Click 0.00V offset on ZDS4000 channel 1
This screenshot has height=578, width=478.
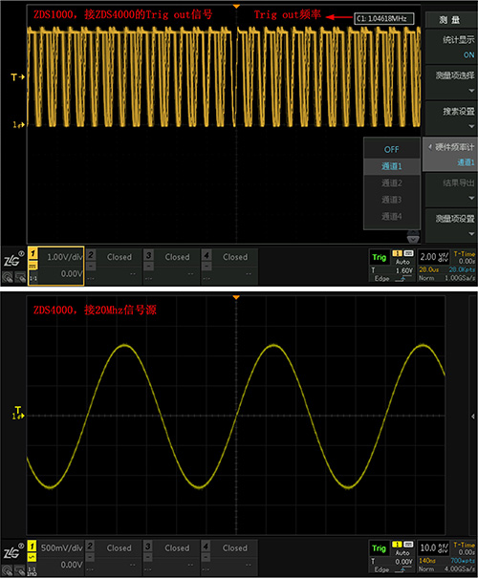pyautogui.click(x=72, y=565)
